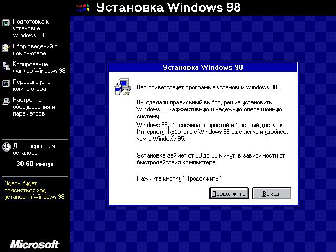
Task: Click the yellow text Здесь будет поясняться
Action: (35, 190)
